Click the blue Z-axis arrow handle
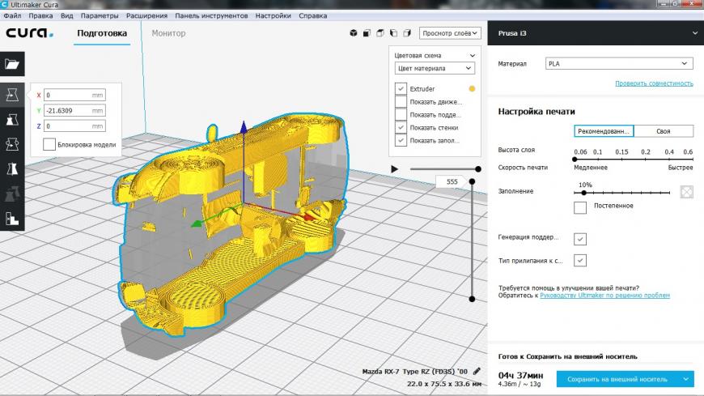704x396 pixels. (x=244, y=127)
